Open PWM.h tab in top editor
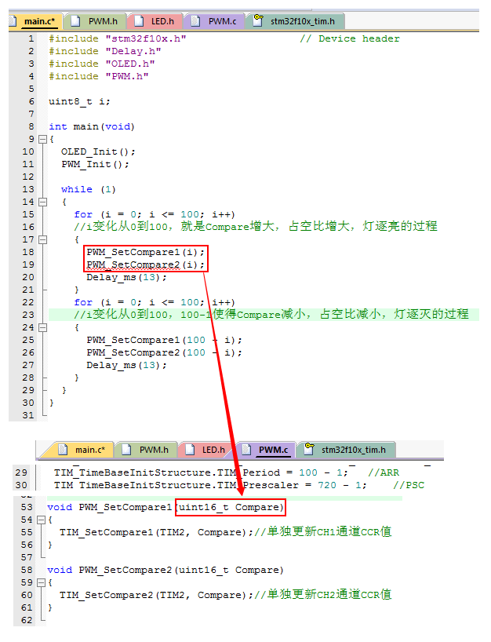 coord(96,21)
